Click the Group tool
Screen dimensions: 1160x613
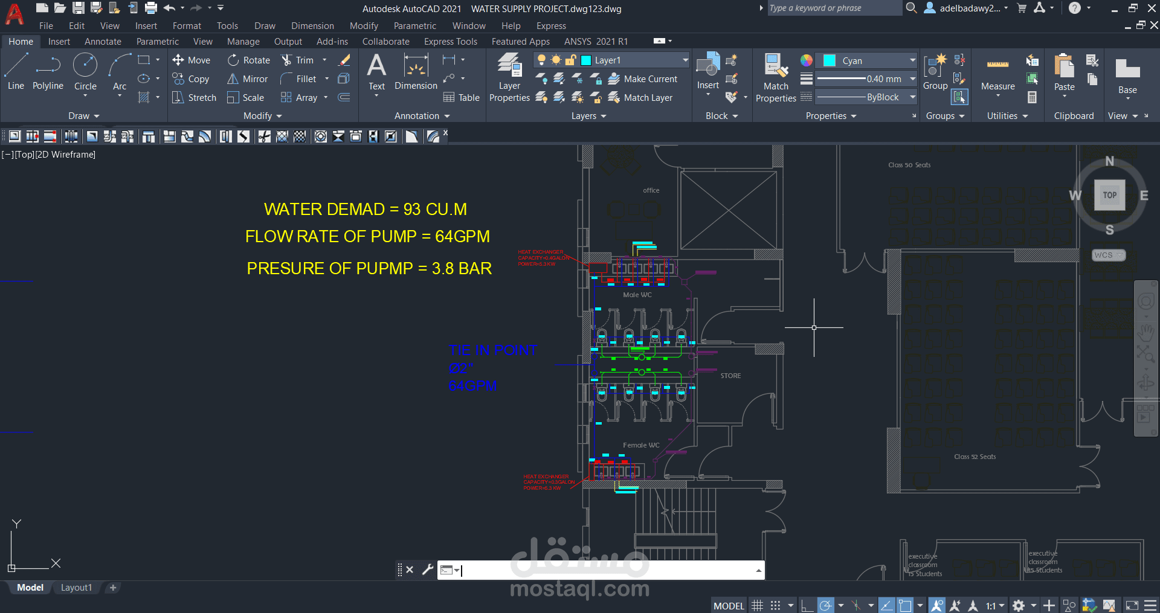tap(935, 71)
